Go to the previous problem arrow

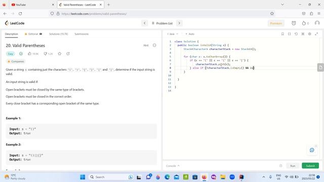(x=145, y=23)
